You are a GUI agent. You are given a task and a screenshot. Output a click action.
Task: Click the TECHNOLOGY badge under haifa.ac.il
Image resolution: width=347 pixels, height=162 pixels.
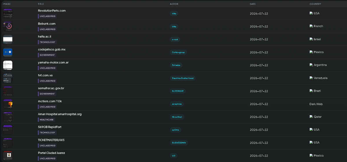point(47,42)
